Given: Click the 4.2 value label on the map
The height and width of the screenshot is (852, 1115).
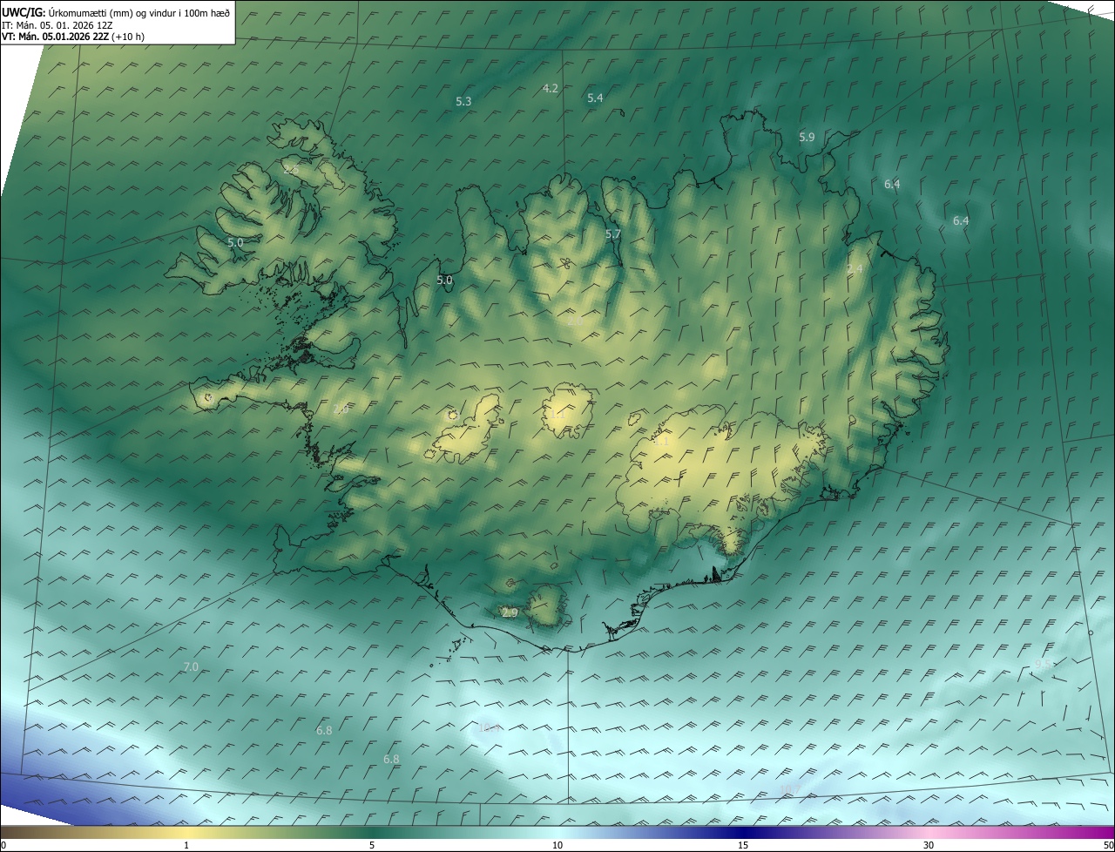Looking at the screenshot, I should click(551, 88).
